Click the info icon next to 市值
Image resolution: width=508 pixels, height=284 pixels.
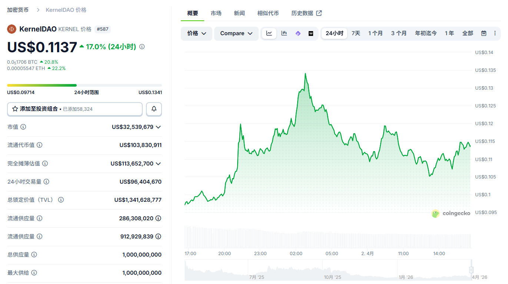[x=23, y=127]
